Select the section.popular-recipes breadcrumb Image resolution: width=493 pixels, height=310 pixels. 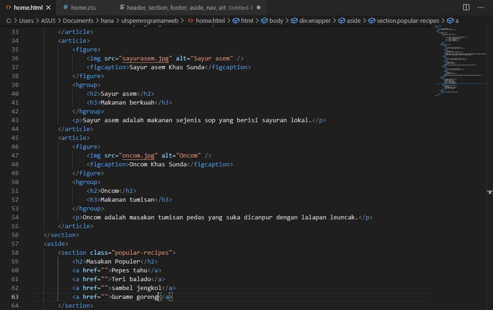tap(404, 21)
